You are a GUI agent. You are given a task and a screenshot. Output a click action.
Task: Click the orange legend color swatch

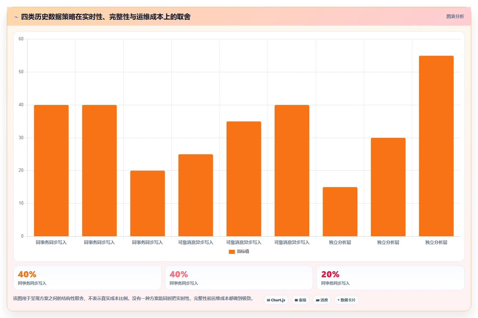coord(232,252)
